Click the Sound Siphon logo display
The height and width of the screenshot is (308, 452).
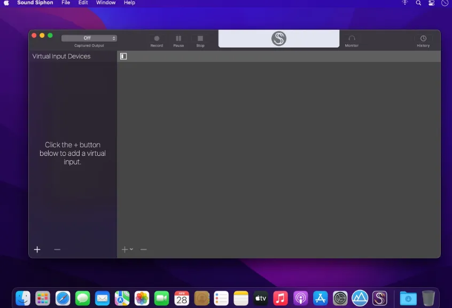pyautogui.click(x=279, y=38)
